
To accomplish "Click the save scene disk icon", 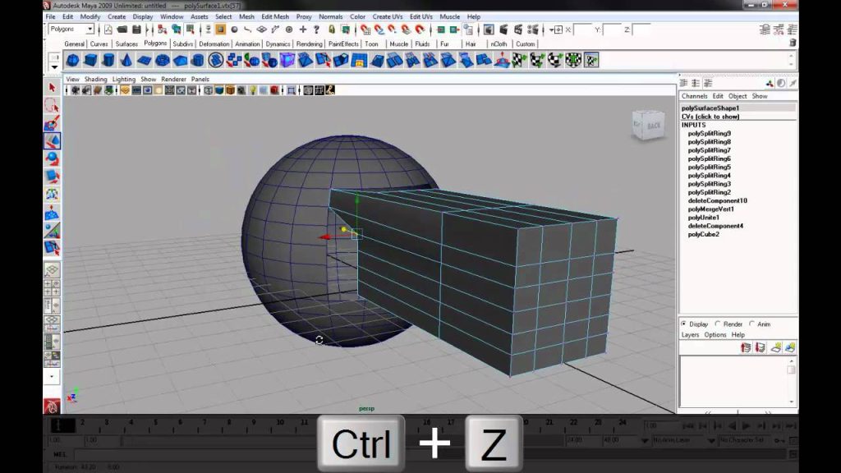I will point(136,30).
